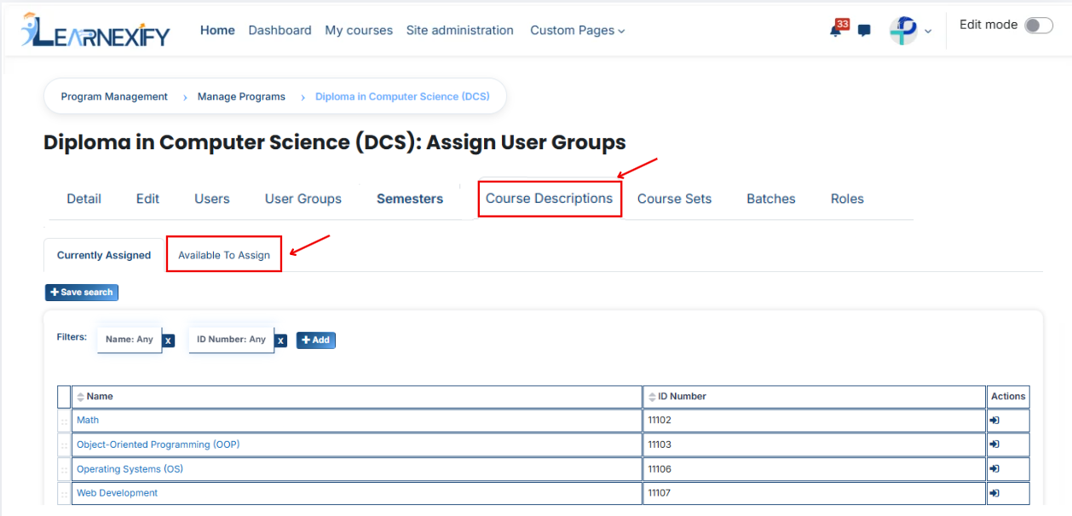Open Program Management breadcrumb link
The height and width of the screenshot is (516, 1072).
tap(114, 96)
